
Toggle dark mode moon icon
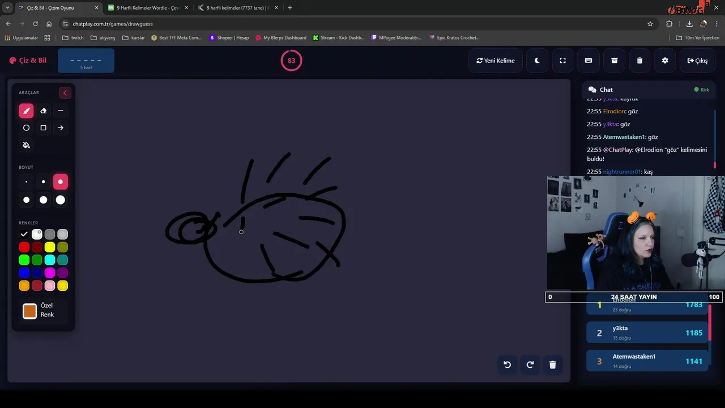point(537,61)
